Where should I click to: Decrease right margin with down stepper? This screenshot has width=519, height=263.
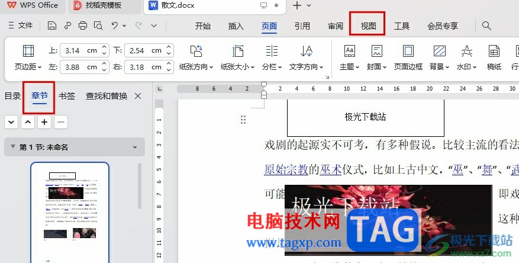click(169, 70)
